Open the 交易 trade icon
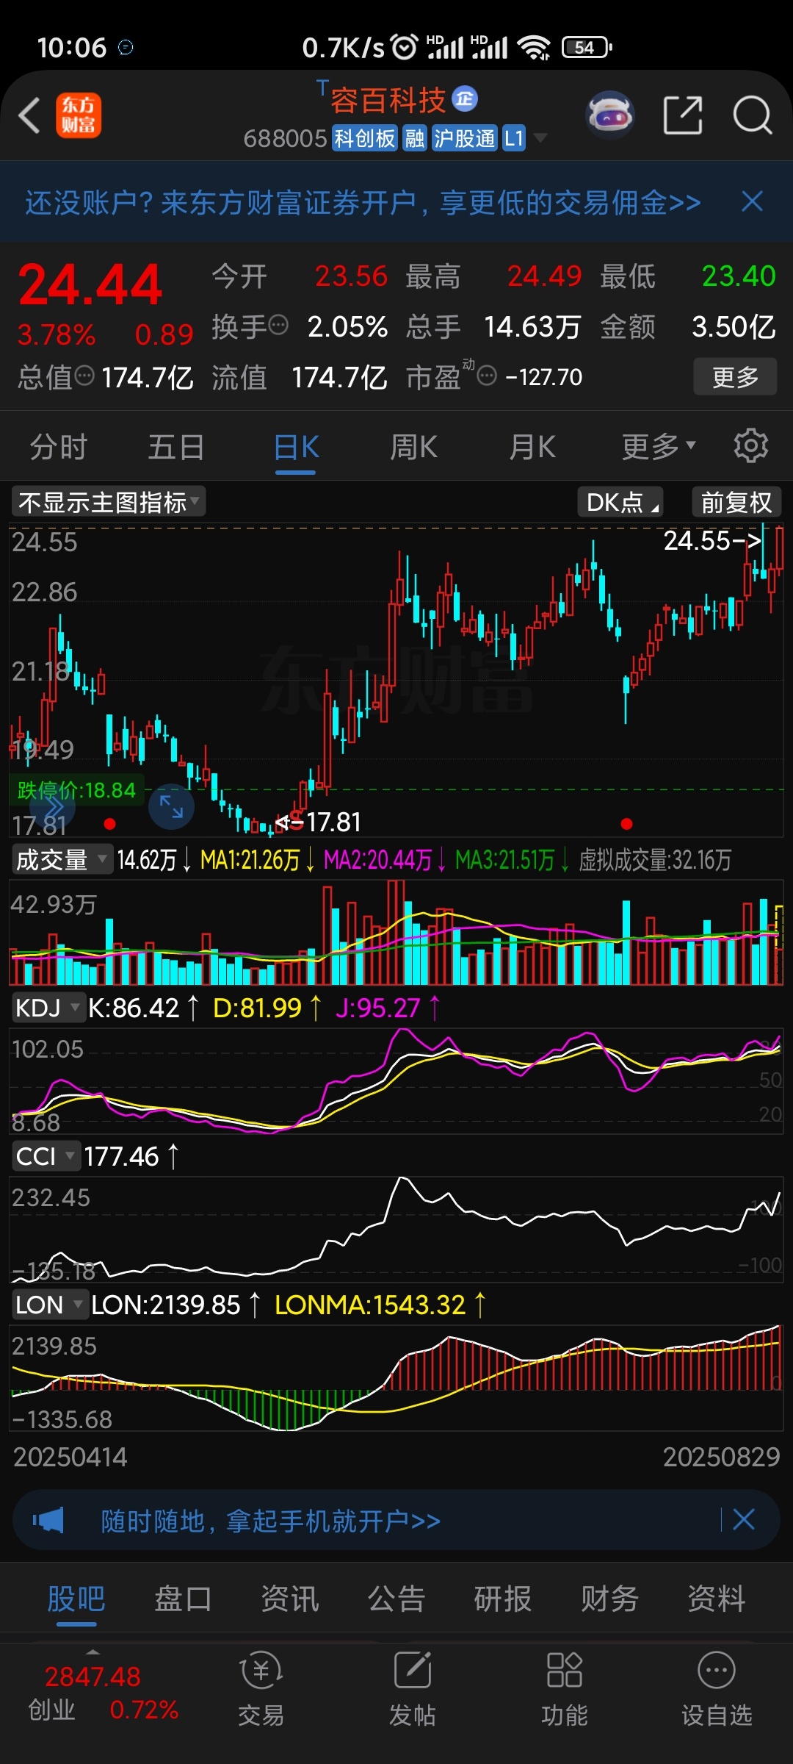This screenshot has height=1764, width=793. pos(261,1688)
